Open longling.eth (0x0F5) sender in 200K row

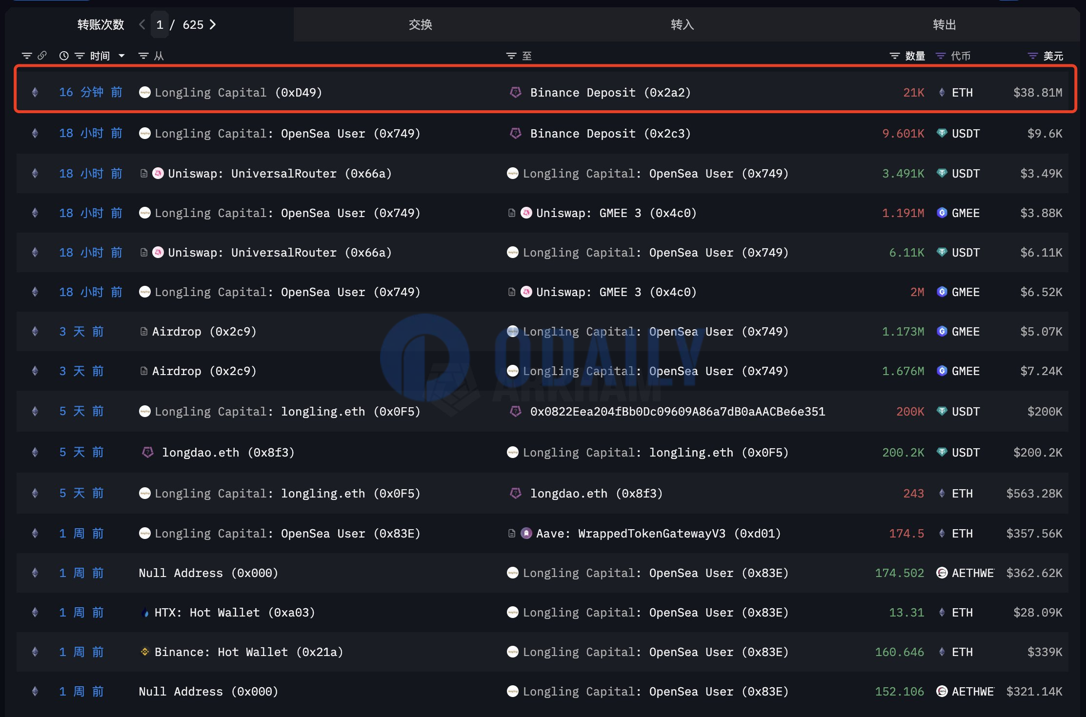click(x=351, y=412)
